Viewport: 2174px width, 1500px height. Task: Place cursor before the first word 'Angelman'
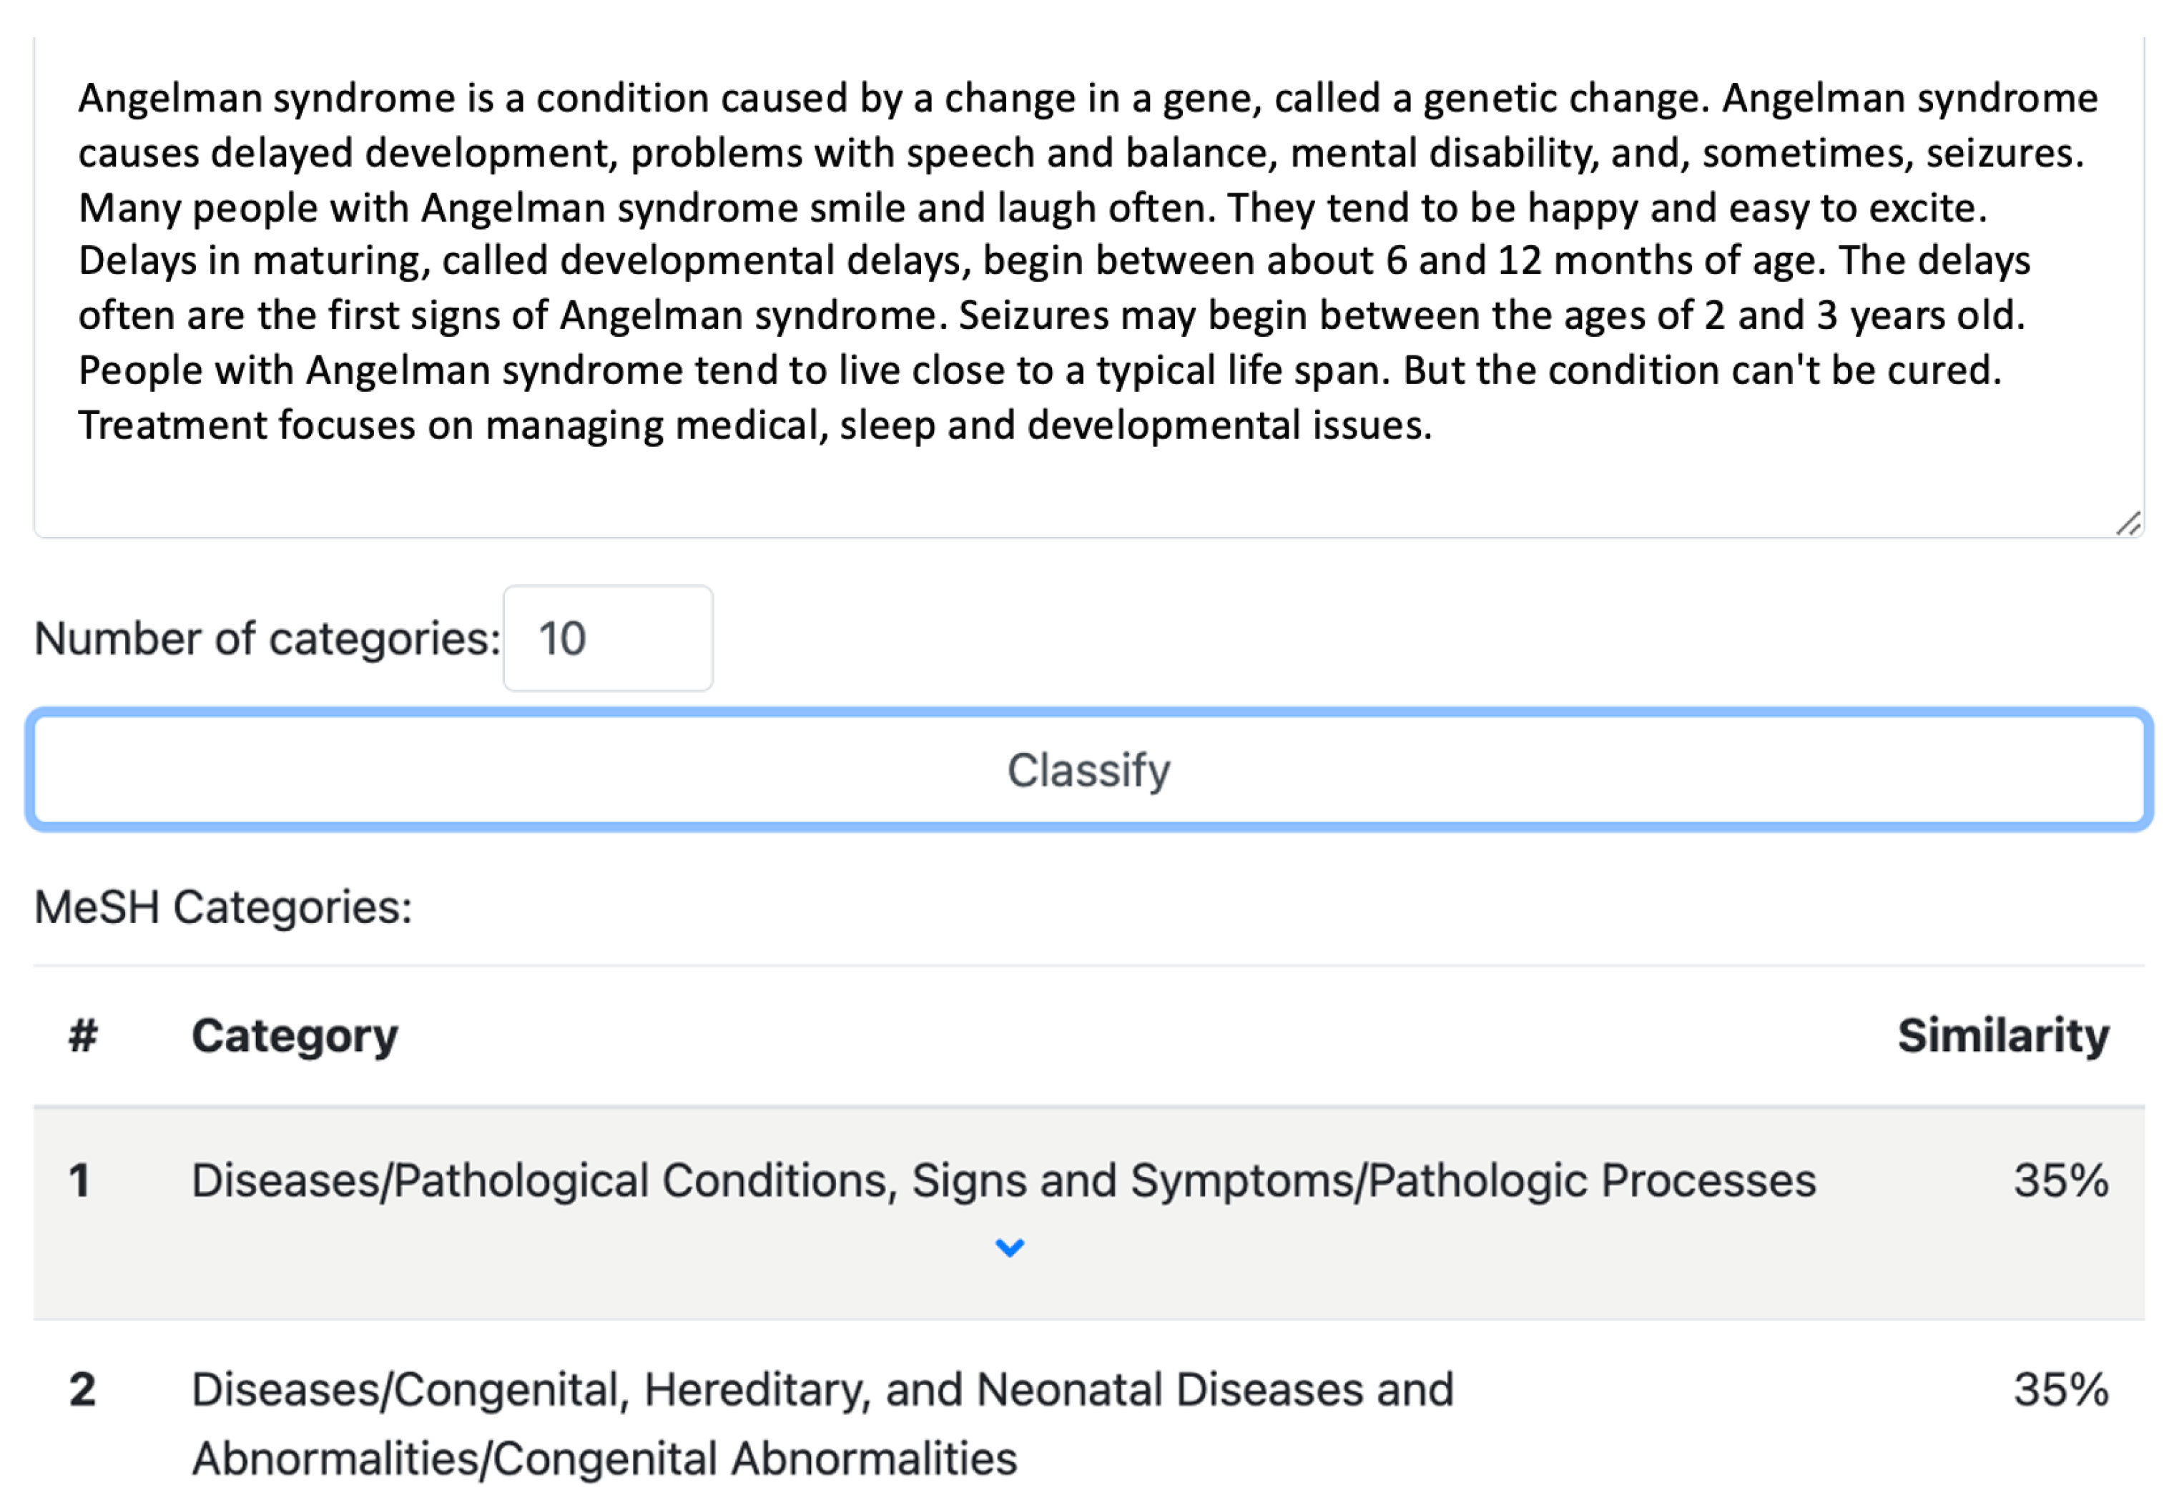point(79,99)
